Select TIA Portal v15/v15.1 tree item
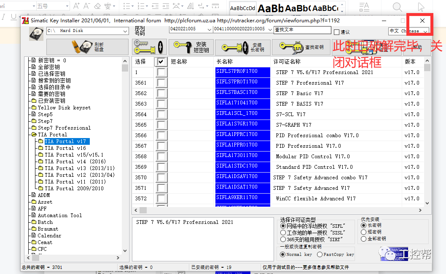 tap(74, 155)
